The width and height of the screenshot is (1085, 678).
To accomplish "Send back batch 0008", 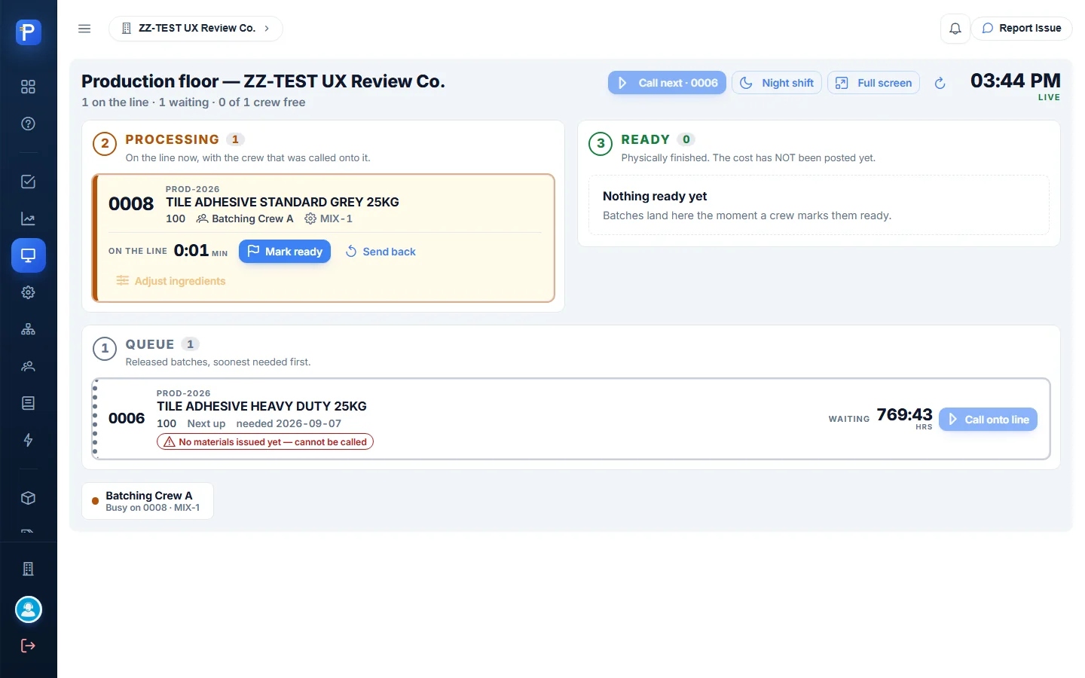I will (381, 252).
